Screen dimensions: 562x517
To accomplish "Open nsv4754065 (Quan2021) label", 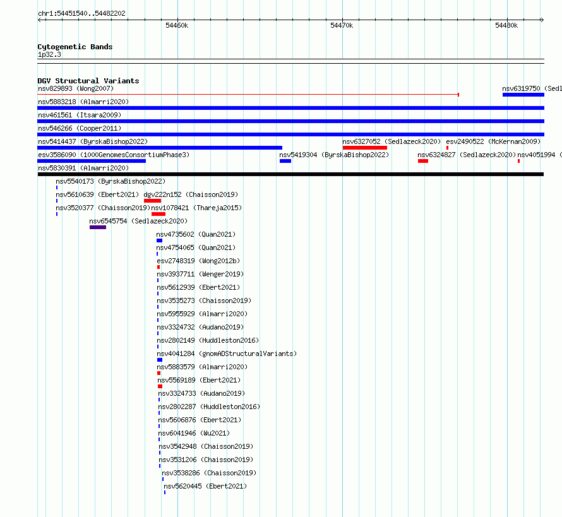I will pyautogui.click(x=196, y=247).
